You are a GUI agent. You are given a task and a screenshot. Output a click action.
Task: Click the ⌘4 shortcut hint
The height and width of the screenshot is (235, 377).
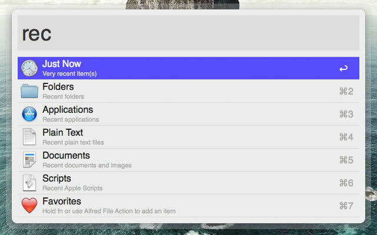[x=346, y=137]
